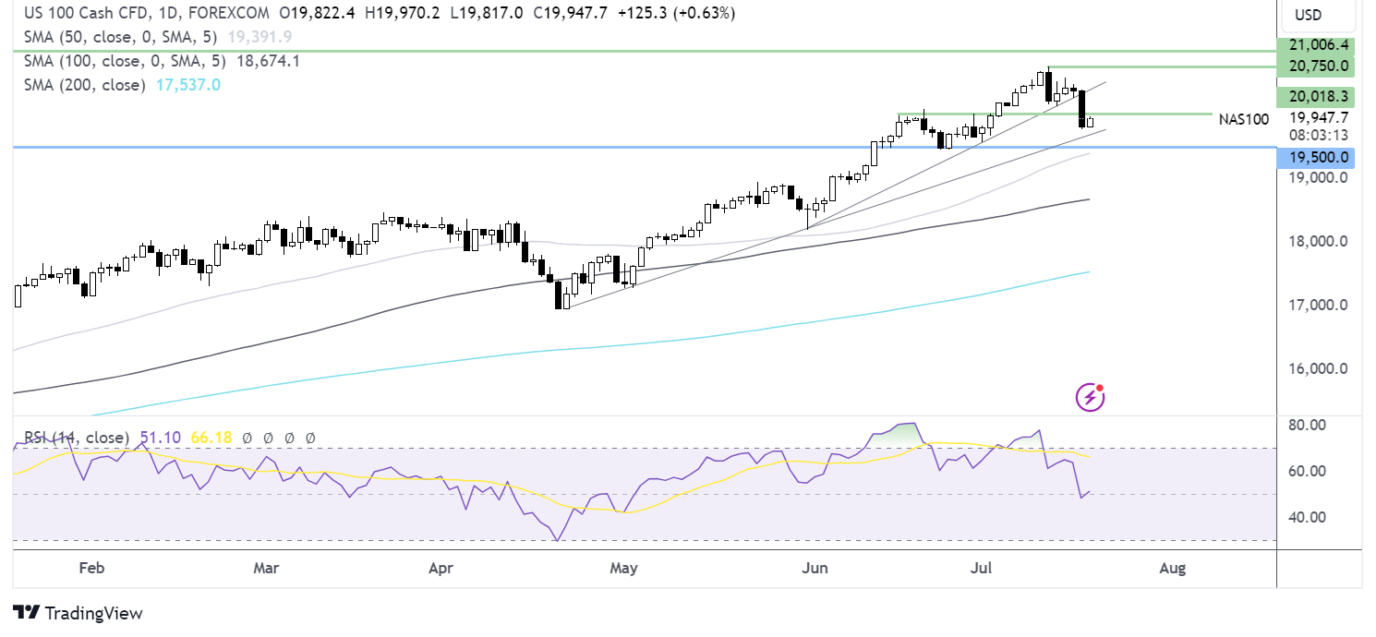Click the 19,000.0 price axis label

tap(1319, 177)
